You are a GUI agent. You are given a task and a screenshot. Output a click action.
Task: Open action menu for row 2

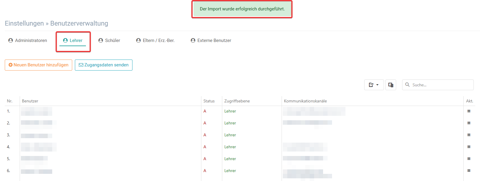coord(469,123)
